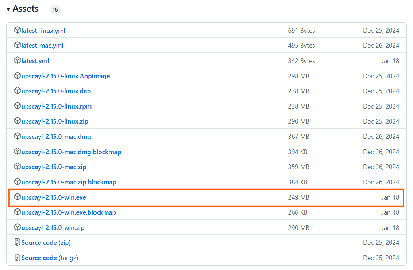Click package icon for upscayl-2.15.0-linux.rpm
413x270 pixels.
point(18,106)
